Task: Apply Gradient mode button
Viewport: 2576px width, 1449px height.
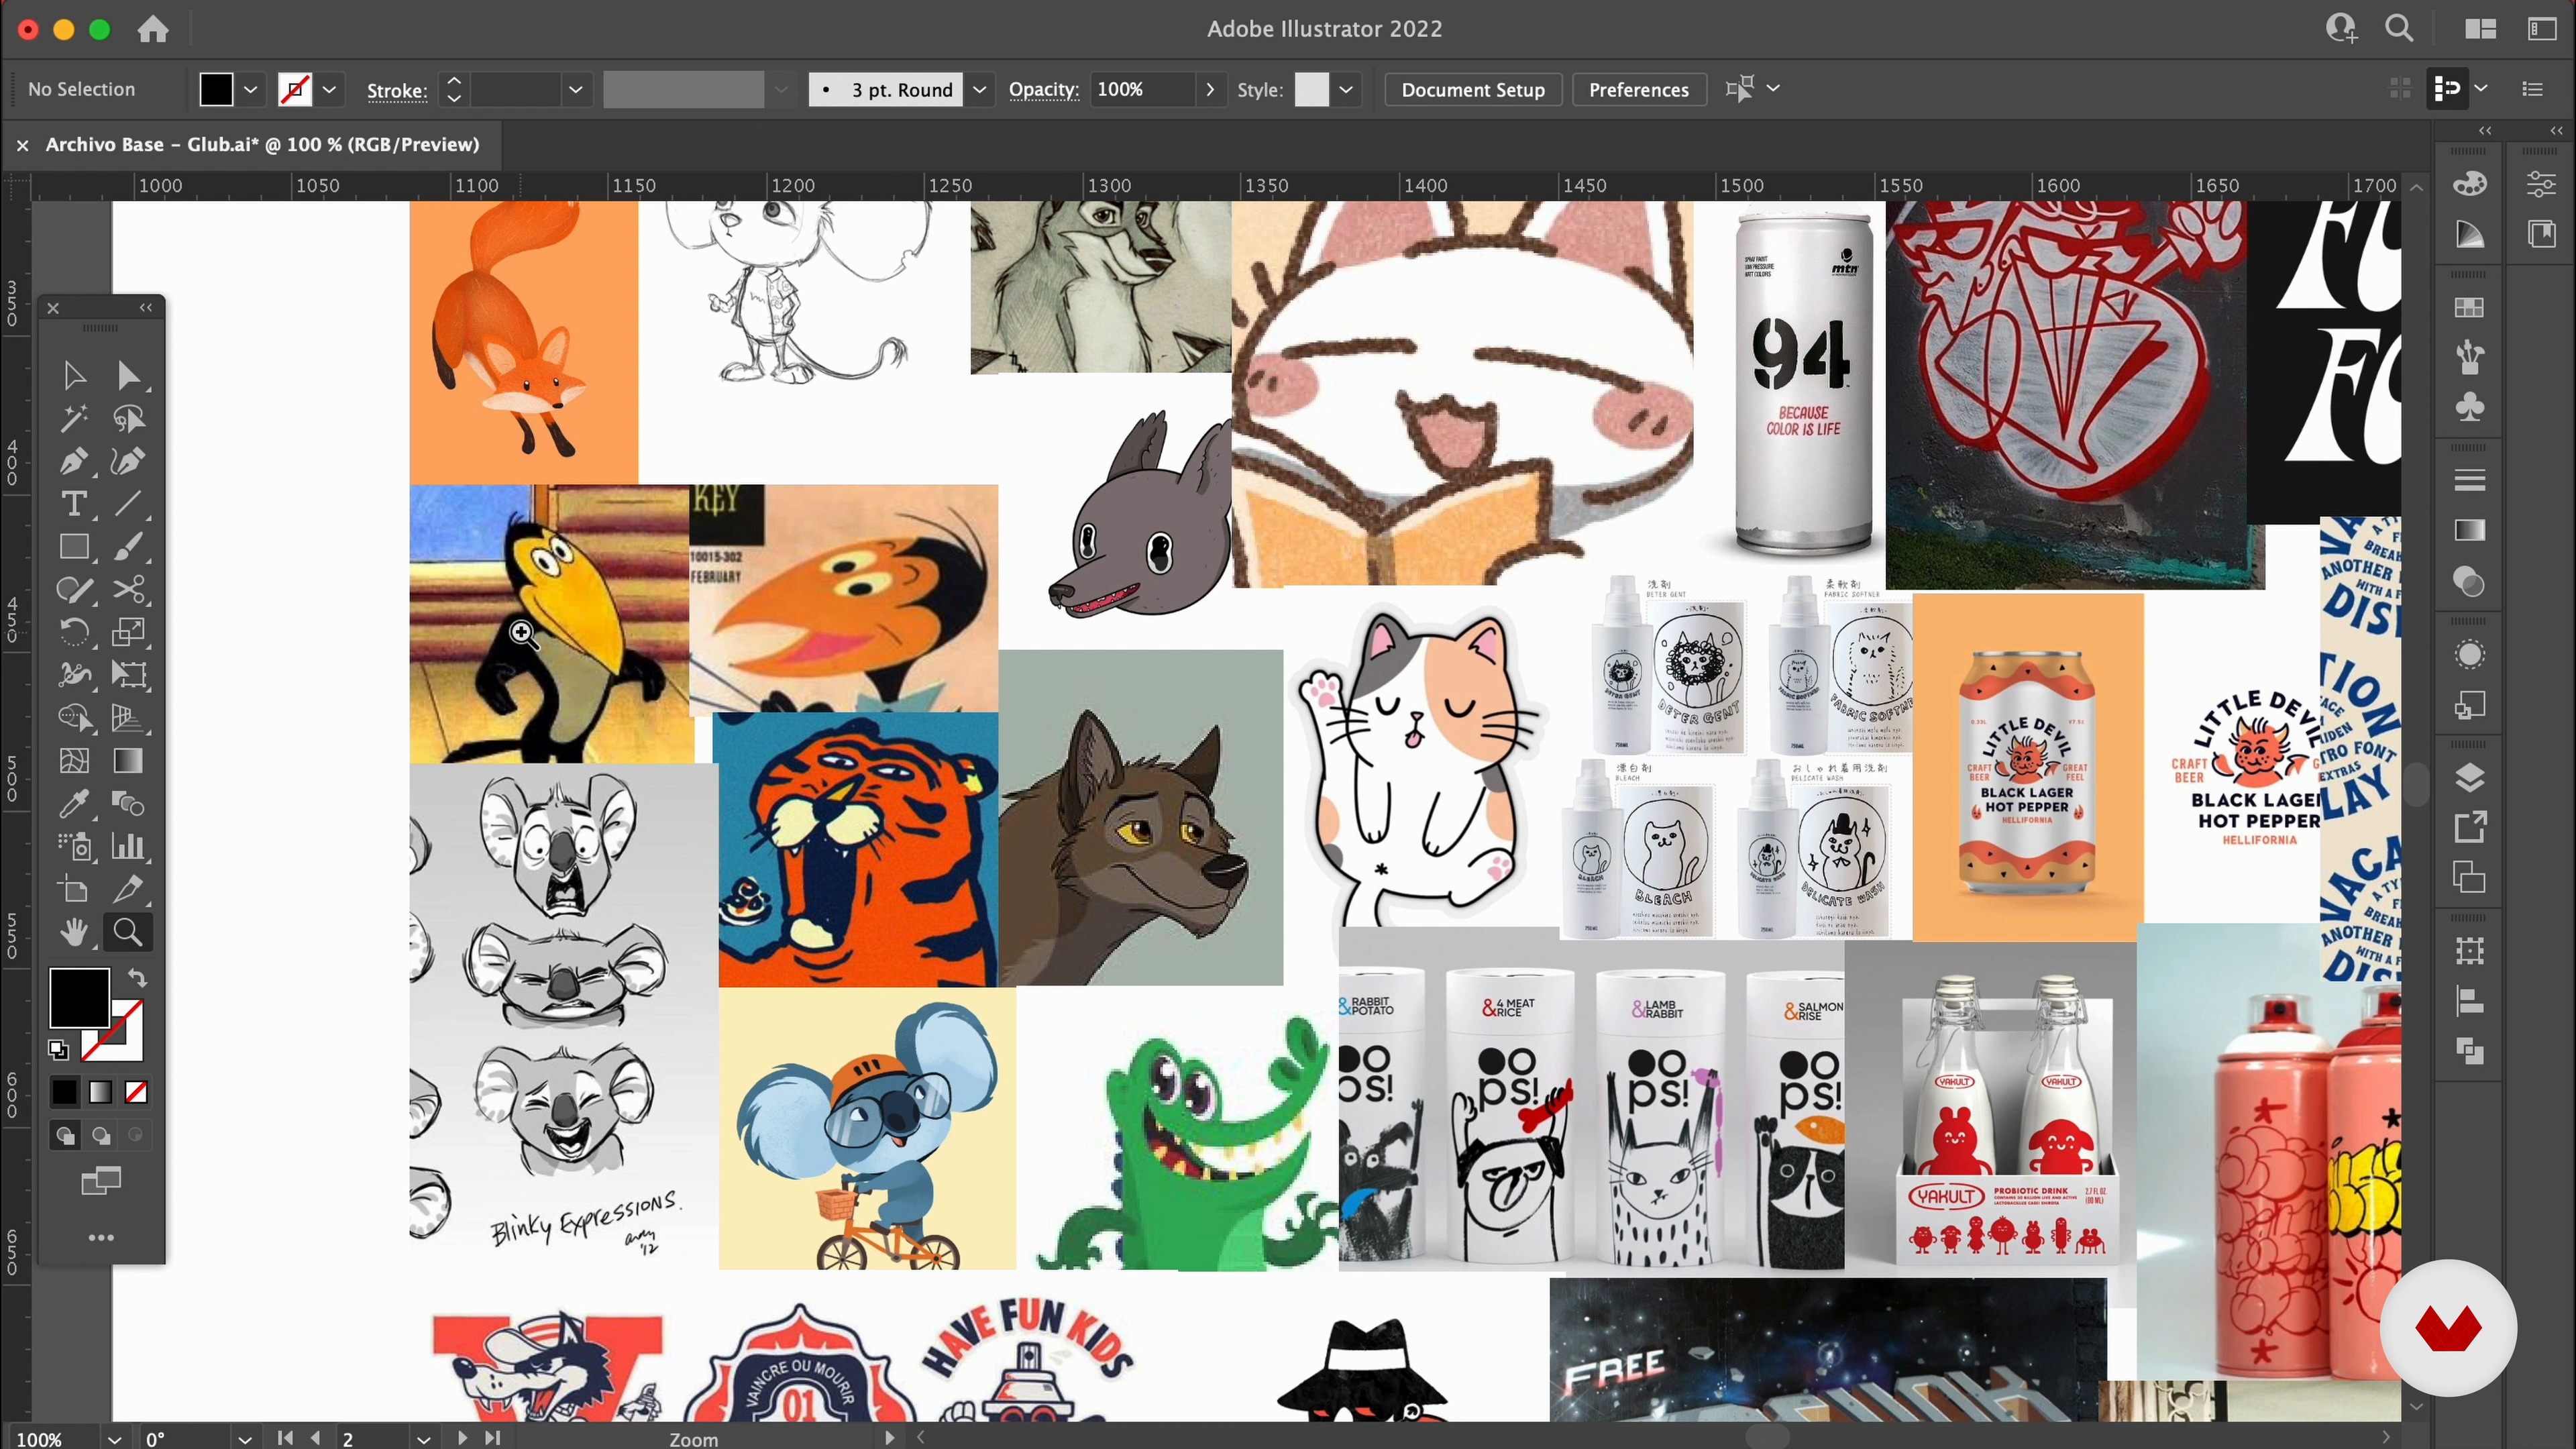Action: tap(100, 1092)
